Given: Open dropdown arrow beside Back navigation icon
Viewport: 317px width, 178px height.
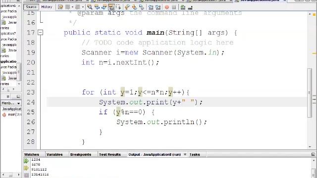Looking at the screenshot, I should (73, 7).
